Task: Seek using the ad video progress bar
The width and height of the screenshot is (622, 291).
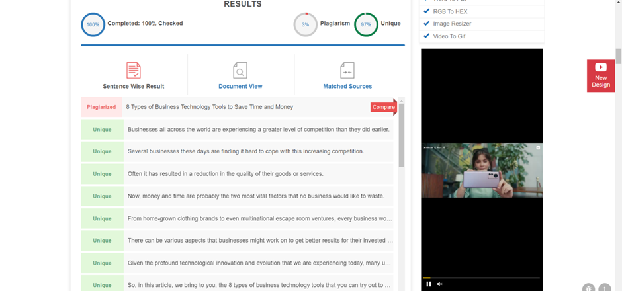Action: pyautogui.click(x=481, y=278)
